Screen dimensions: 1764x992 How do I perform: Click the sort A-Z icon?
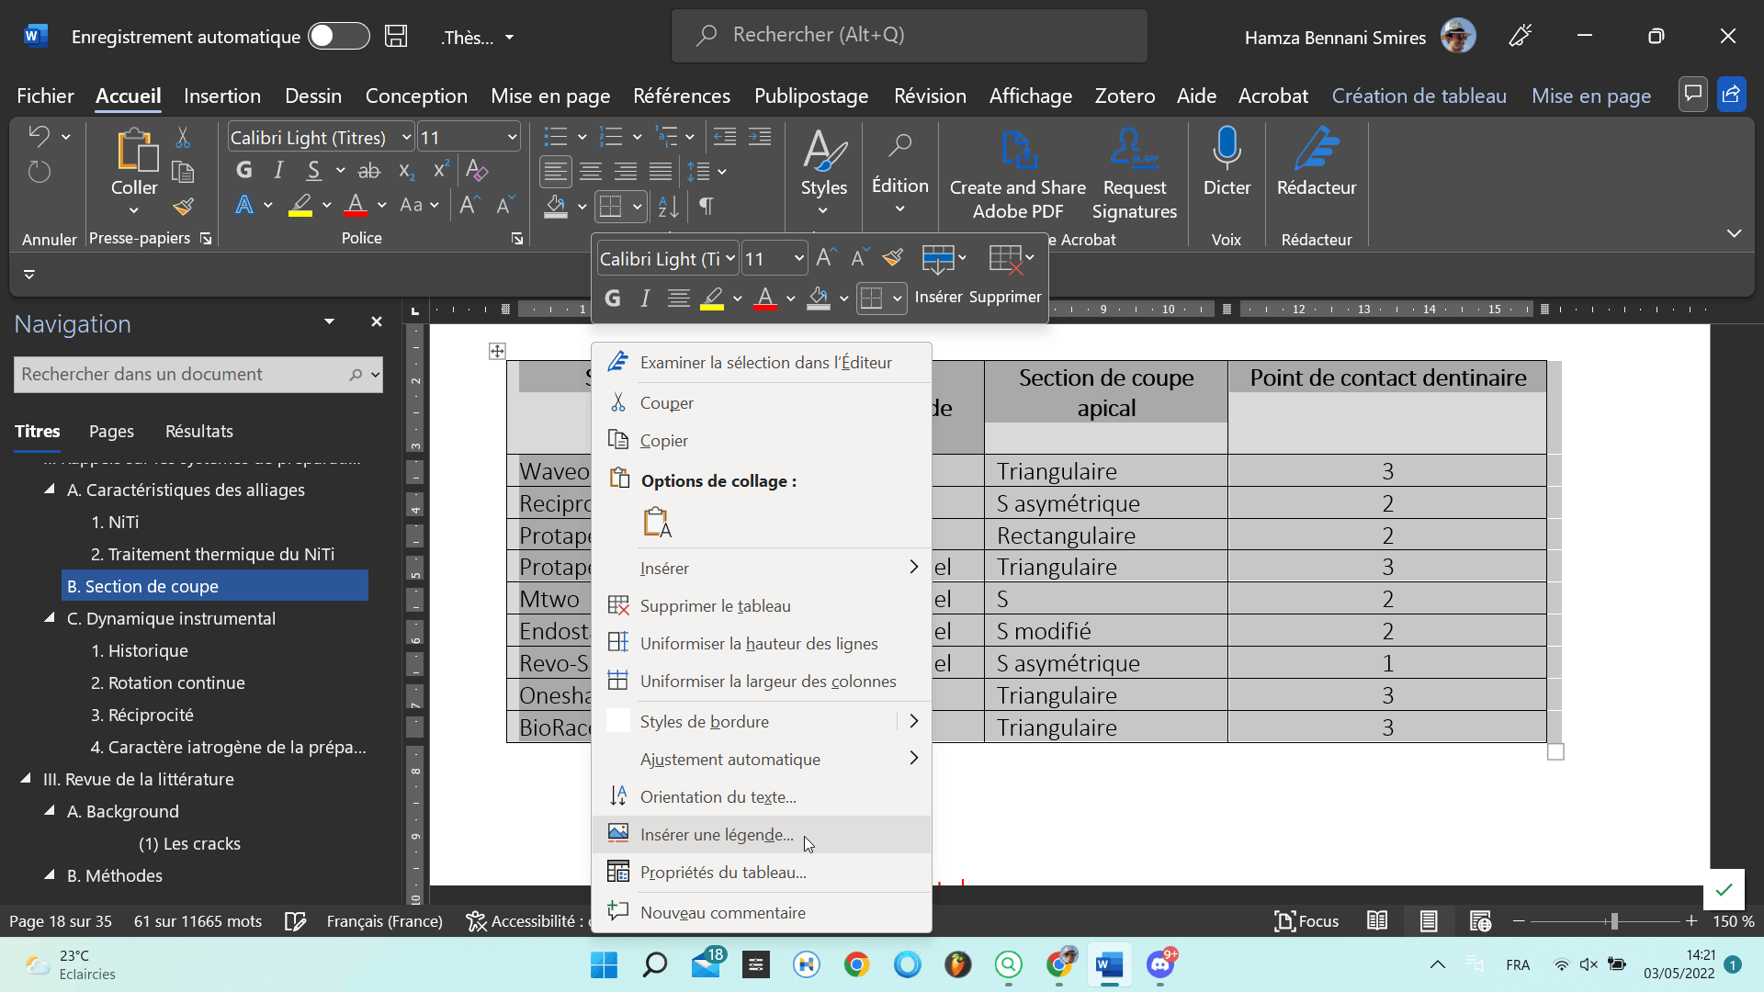[668, 208]
